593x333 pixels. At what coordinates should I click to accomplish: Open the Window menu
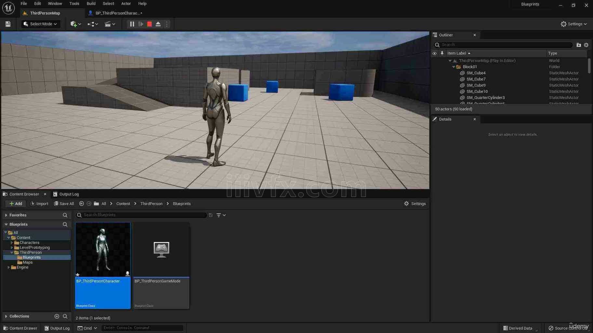[x=55, y=4]
